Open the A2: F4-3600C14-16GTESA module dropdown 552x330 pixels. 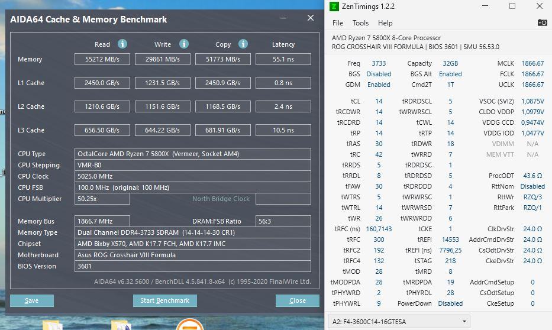399,322
